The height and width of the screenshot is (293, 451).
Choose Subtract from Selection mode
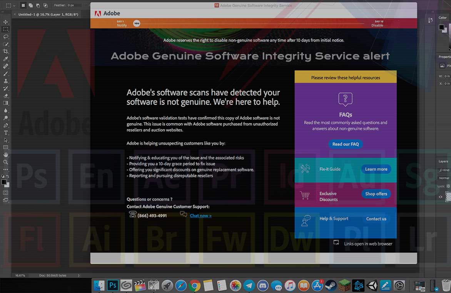pos(38,5)
